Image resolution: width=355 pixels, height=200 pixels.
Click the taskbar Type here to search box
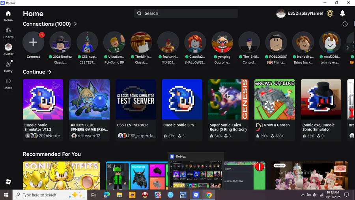click(x=50, y=195)
